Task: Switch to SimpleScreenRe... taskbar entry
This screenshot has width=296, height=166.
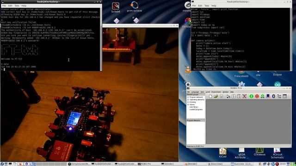Action: (x=79, y=164)
